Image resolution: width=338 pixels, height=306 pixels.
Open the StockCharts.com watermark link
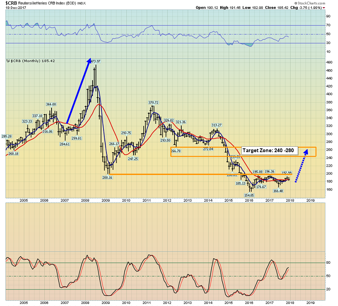(x=310, y=3)
